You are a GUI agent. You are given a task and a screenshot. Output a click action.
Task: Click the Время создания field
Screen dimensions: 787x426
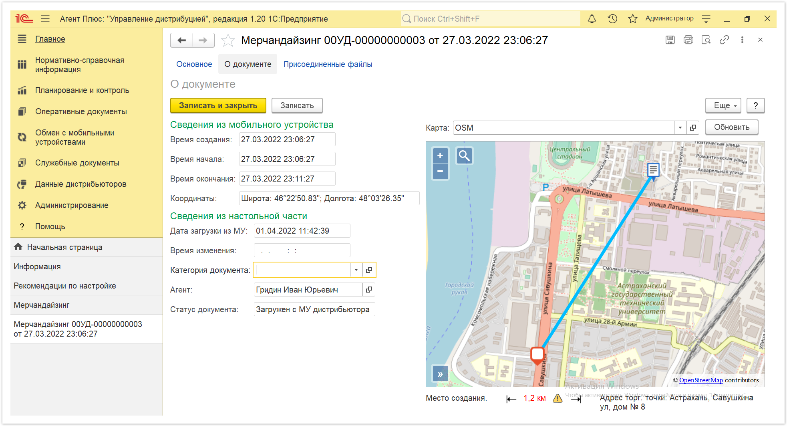287,139
